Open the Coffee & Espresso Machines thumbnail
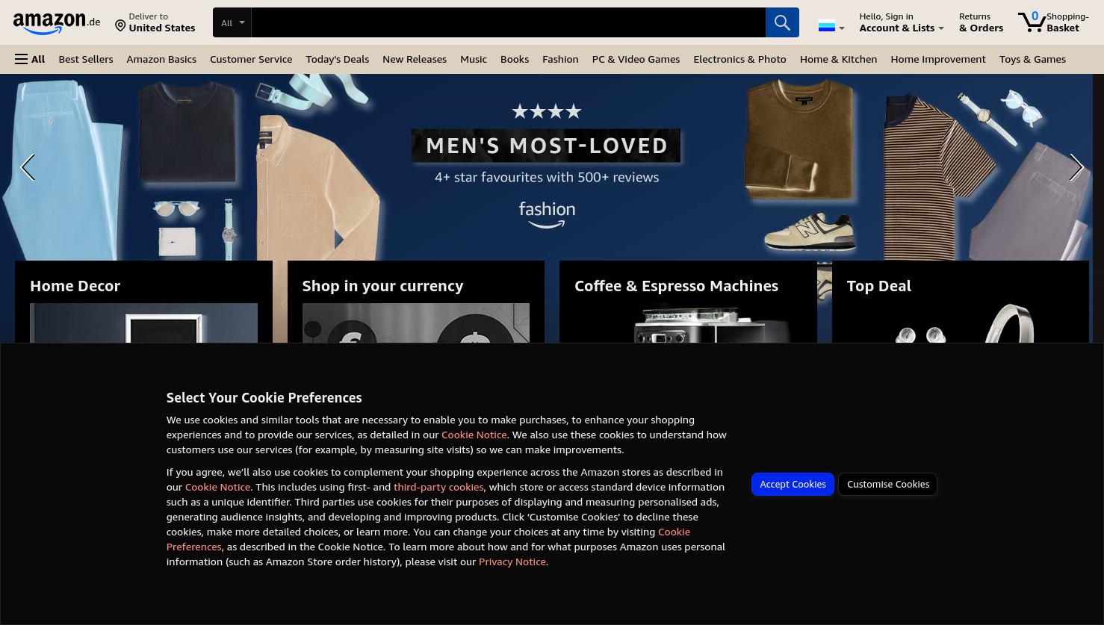 (x=688, y=323)
